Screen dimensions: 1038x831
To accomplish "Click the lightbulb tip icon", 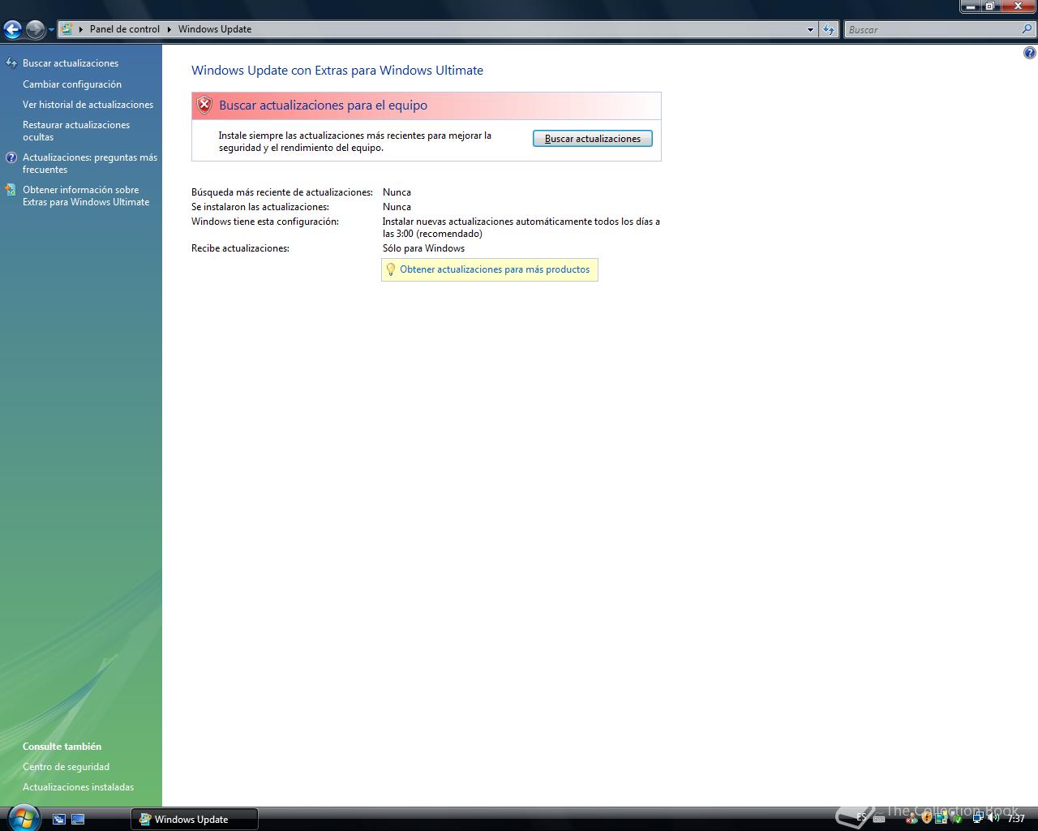I will (390, 269).
